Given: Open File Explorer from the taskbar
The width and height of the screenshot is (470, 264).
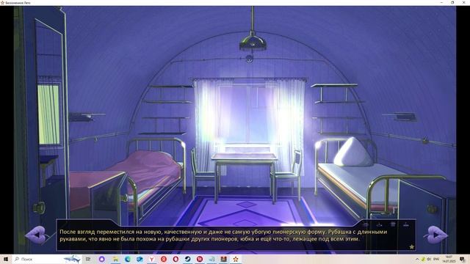Looking at the screenshot, I should pos(115,259).
